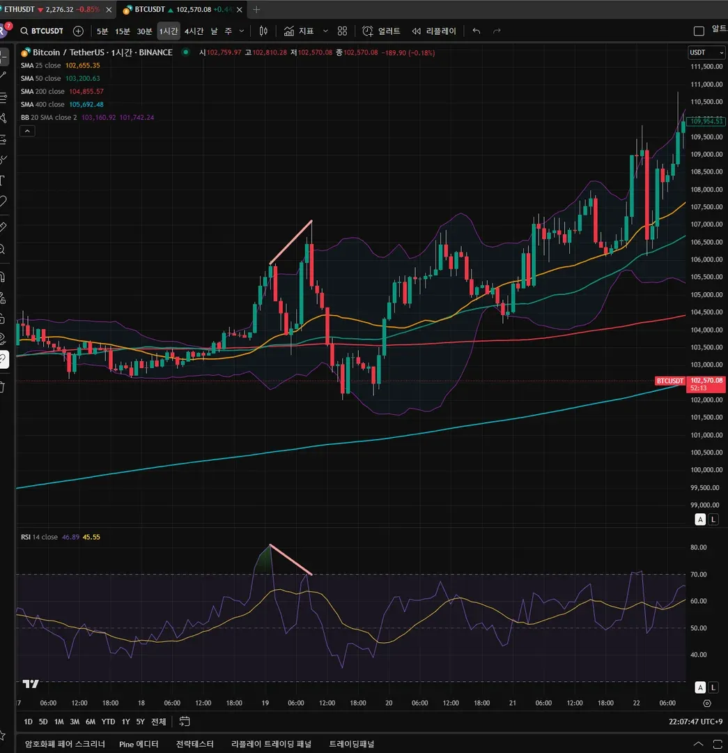
Task: Open the candlestick chart type selector
Action: click(x=263, y=31)
